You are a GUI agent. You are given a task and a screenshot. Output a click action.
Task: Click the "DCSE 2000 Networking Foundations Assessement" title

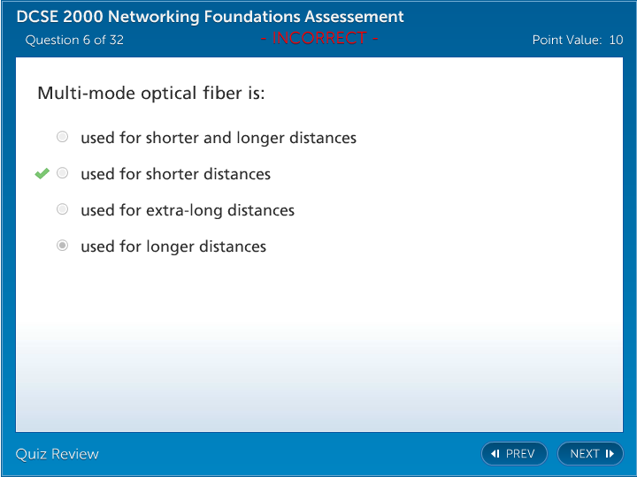[x=210, y=17]
